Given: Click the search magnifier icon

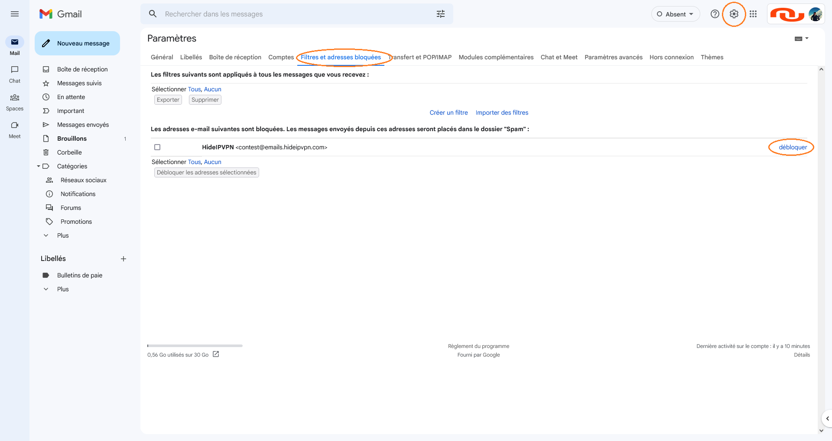Looking at the screenshot, I should click(x=153, y=14).
